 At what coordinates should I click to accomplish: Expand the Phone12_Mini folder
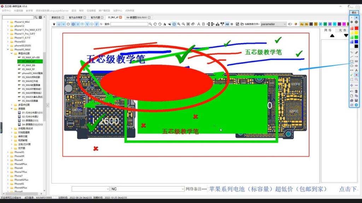click(8, 22)
